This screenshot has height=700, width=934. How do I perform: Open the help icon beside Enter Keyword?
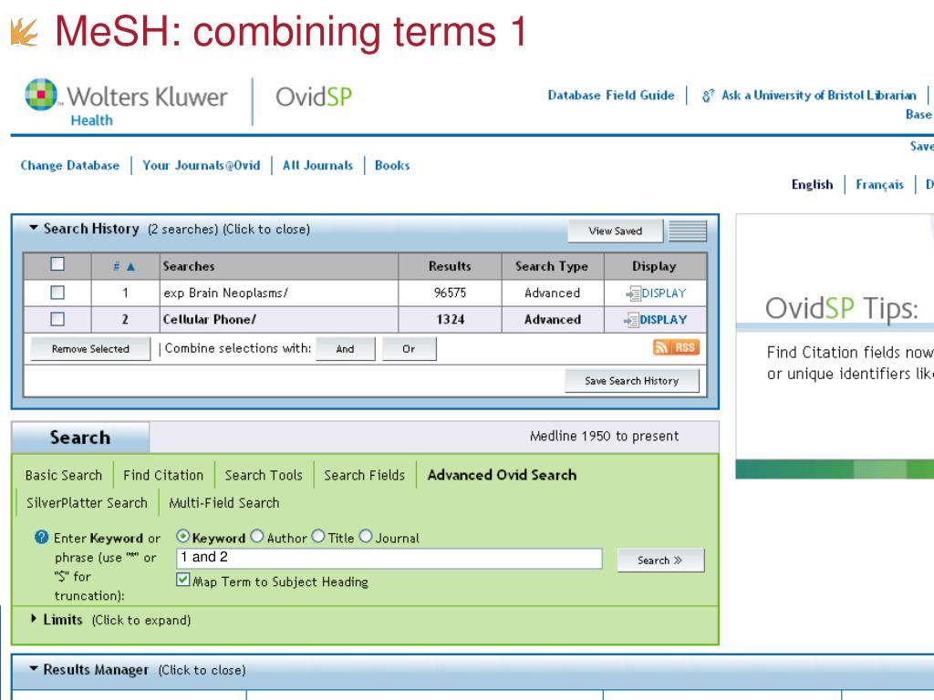pyautogui.click(x=41, y=538)
